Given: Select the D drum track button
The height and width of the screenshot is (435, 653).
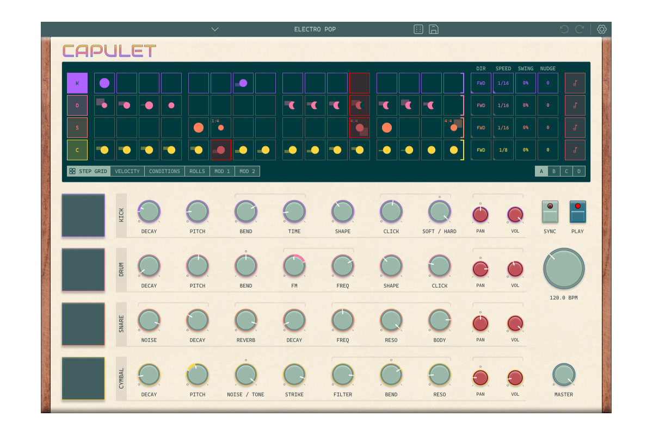Looking at the screenshot, I should (x=77, y=105).
